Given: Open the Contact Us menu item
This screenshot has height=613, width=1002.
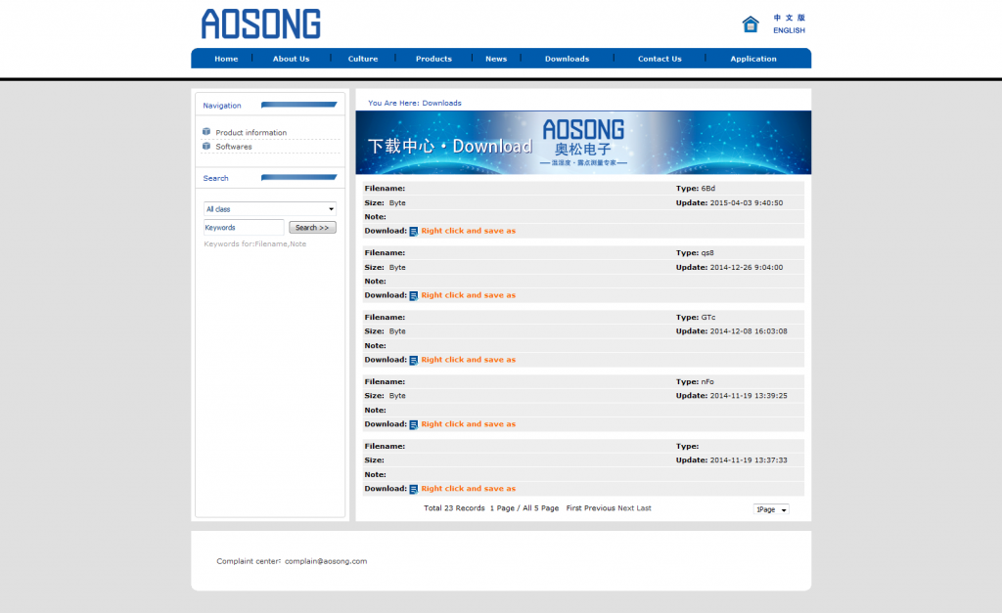Looking at the screenshot, I should click(x=660, y=59).
